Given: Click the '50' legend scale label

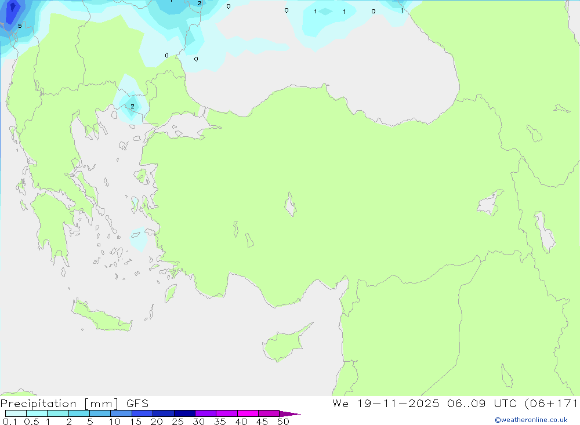Looking at the screenshot, I should pos(283,422).
